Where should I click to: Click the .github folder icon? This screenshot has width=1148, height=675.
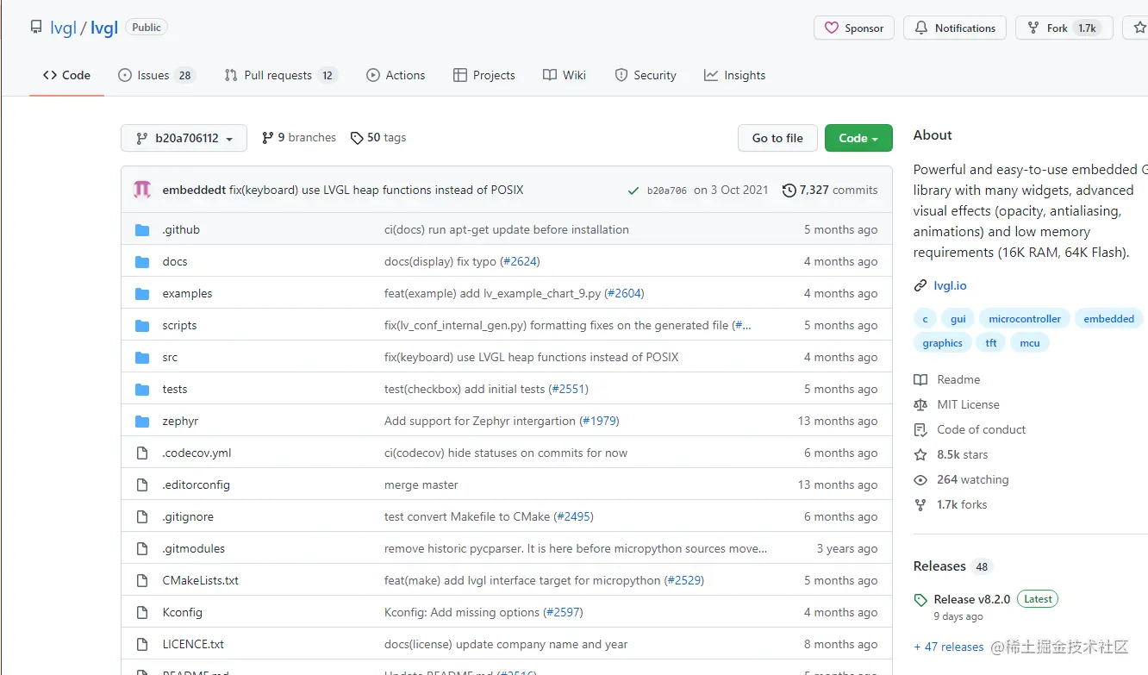click(x=142, y=230)
